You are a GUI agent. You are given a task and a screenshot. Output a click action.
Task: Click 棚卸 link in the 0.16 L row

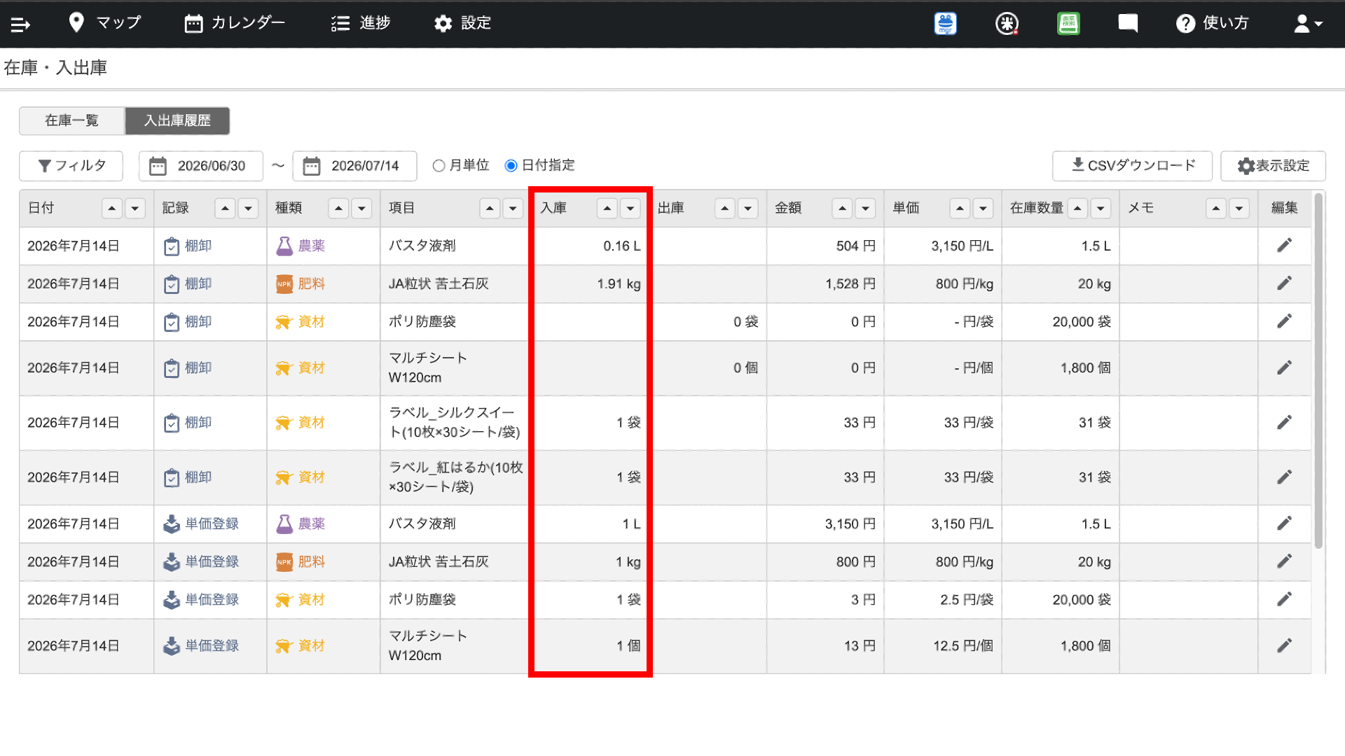[188, 246]
